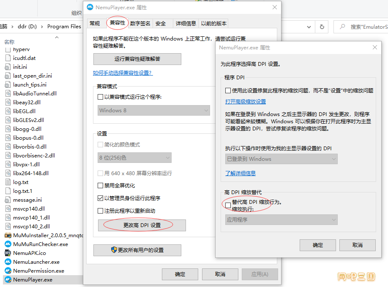The image size is (388, 287).
Task: Click Program Files in the address breadcrumb
Action: (x=64, y=27)
